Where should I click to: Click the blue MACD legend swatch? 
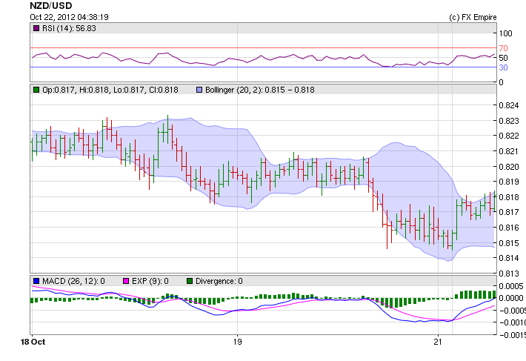point(36,281)
